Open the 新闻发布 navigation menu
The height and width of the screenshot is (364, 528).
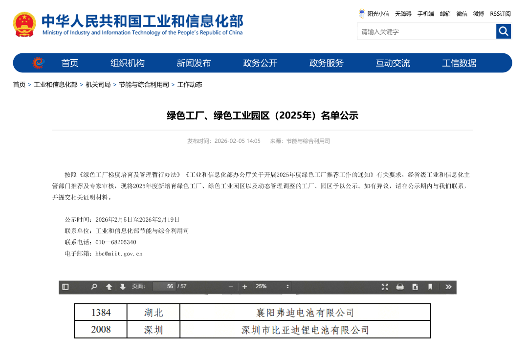tap(194, 63)
